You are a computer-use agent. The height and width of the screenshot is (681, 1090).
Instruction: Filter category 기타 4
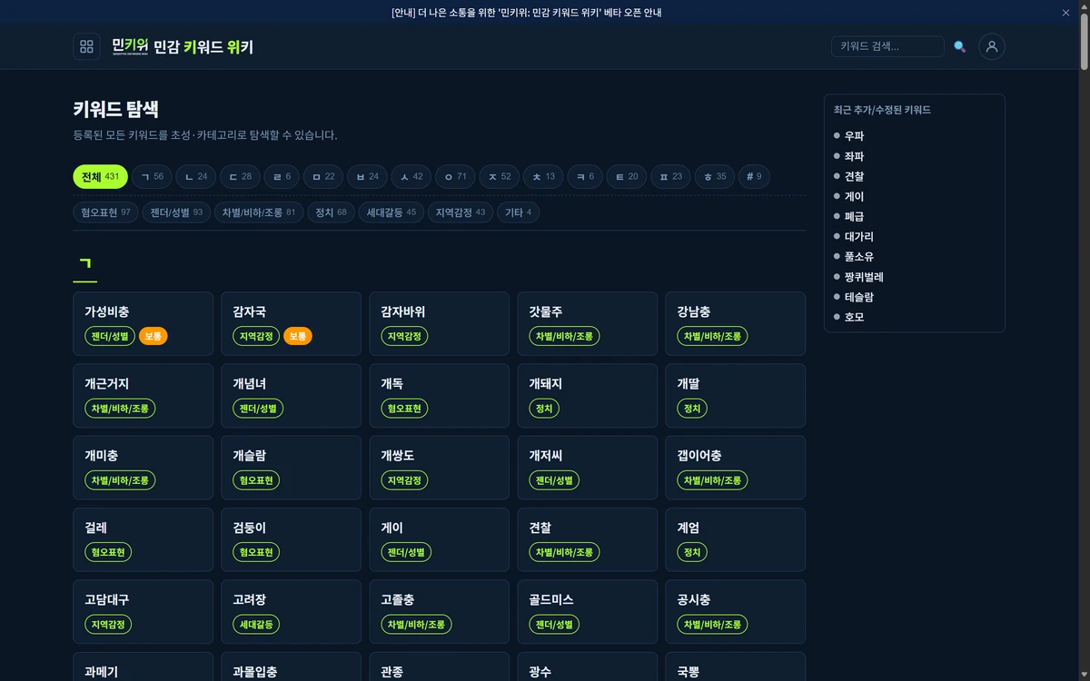tap(519, 212)
